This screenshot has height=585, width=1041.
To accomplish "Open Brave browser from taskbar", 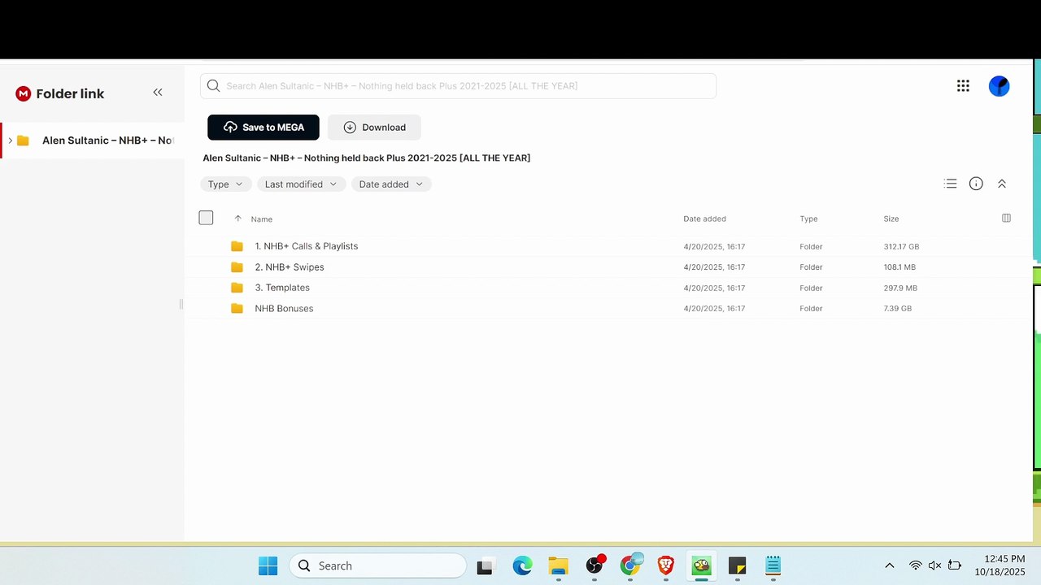I will tap(666, 565).
